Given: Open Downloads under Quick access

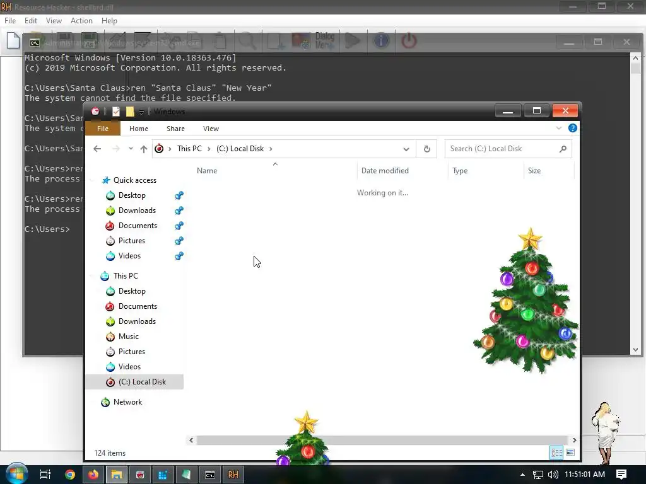Looking at the screenshot, I should pyautogui.click(x=137, y=210).
